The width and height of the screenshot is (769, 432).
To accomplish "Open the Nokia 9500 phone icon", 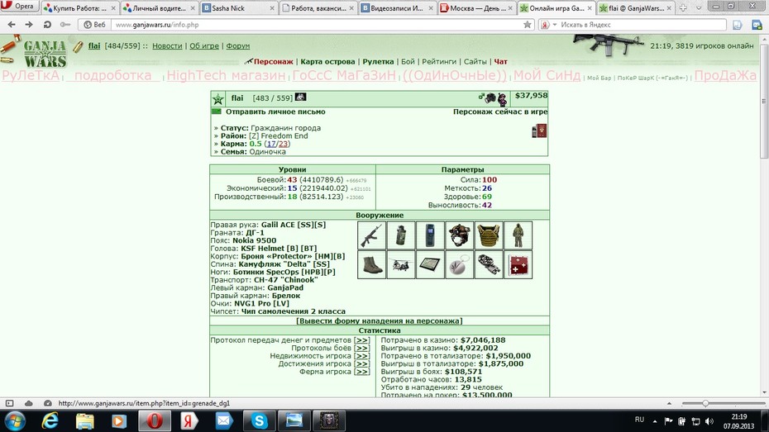I will click(430, 235).
